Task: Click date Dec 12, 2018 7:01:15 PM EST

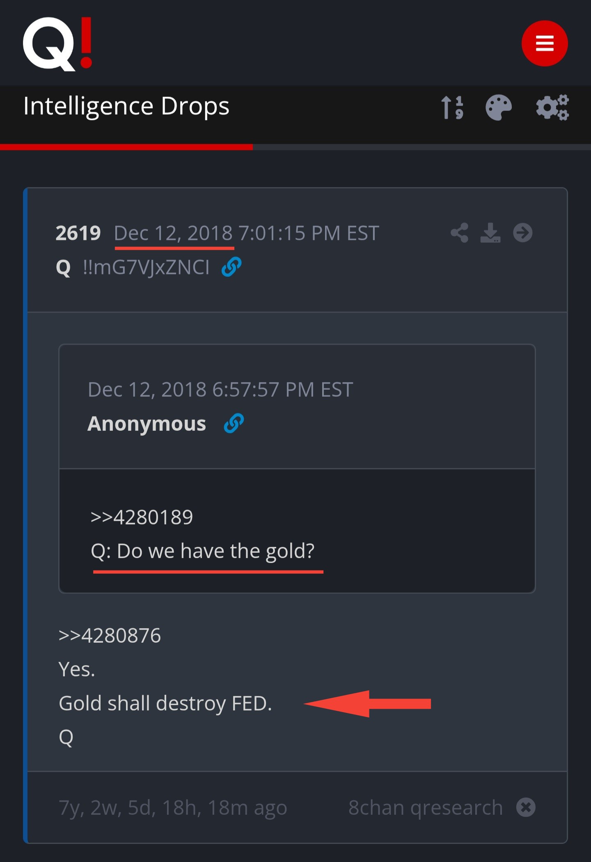Action: coord(246,233)
